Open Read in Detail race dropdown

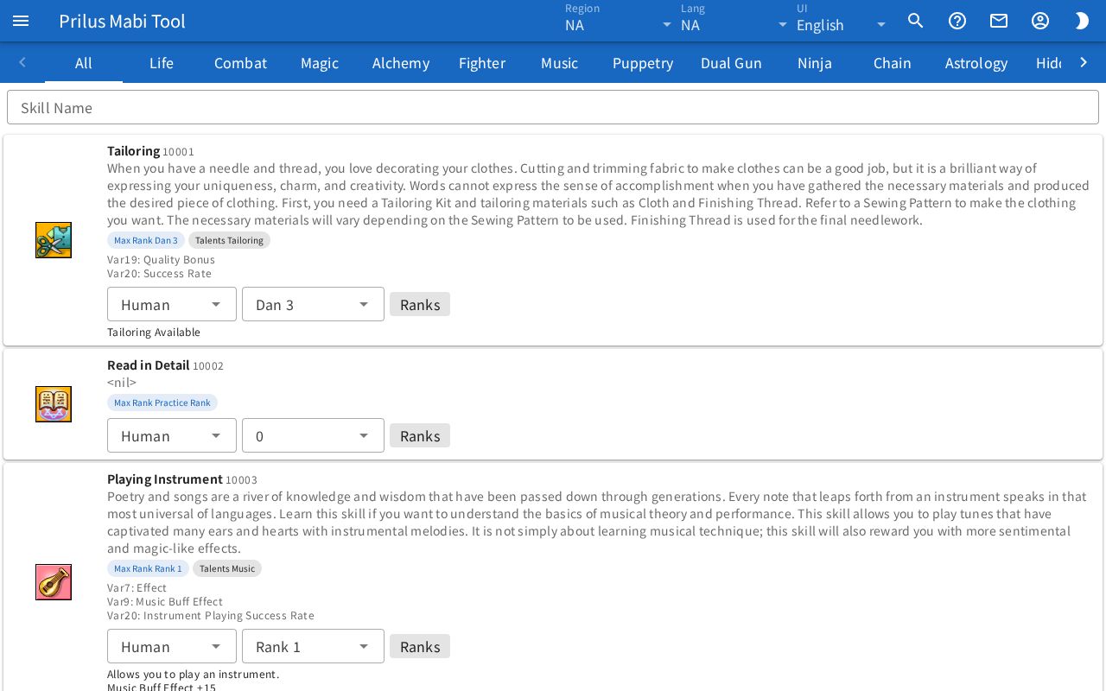172,435
